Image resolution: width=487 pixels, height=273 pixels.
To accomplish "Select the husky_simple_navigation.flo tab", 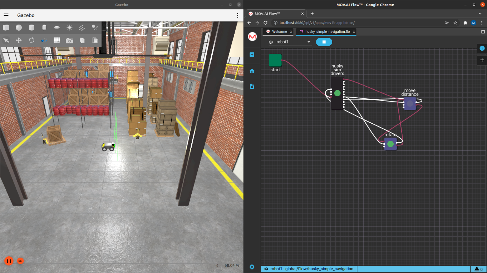I will [x=327, y=32].
